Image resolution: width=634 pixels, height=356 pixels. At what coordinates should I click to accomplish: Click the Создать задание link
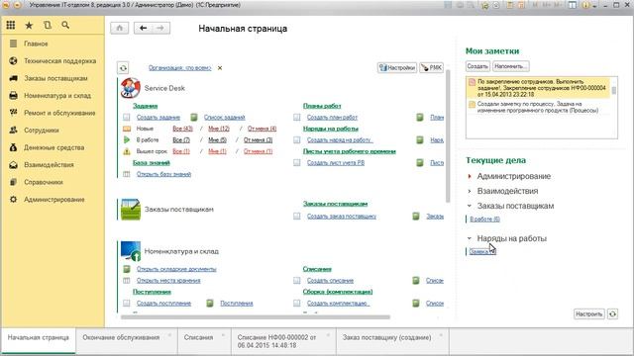pos(158,117)
